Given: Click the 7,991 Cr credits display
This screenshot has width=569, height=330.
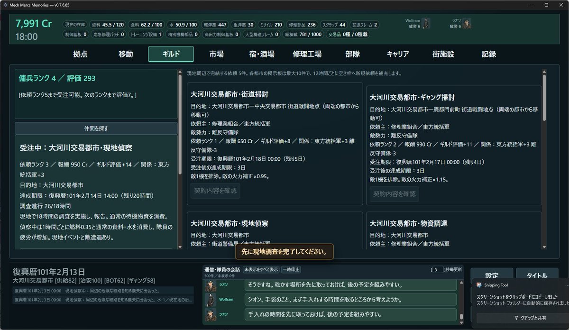Looking at the screenshot, I should click(x=34, y=24).
